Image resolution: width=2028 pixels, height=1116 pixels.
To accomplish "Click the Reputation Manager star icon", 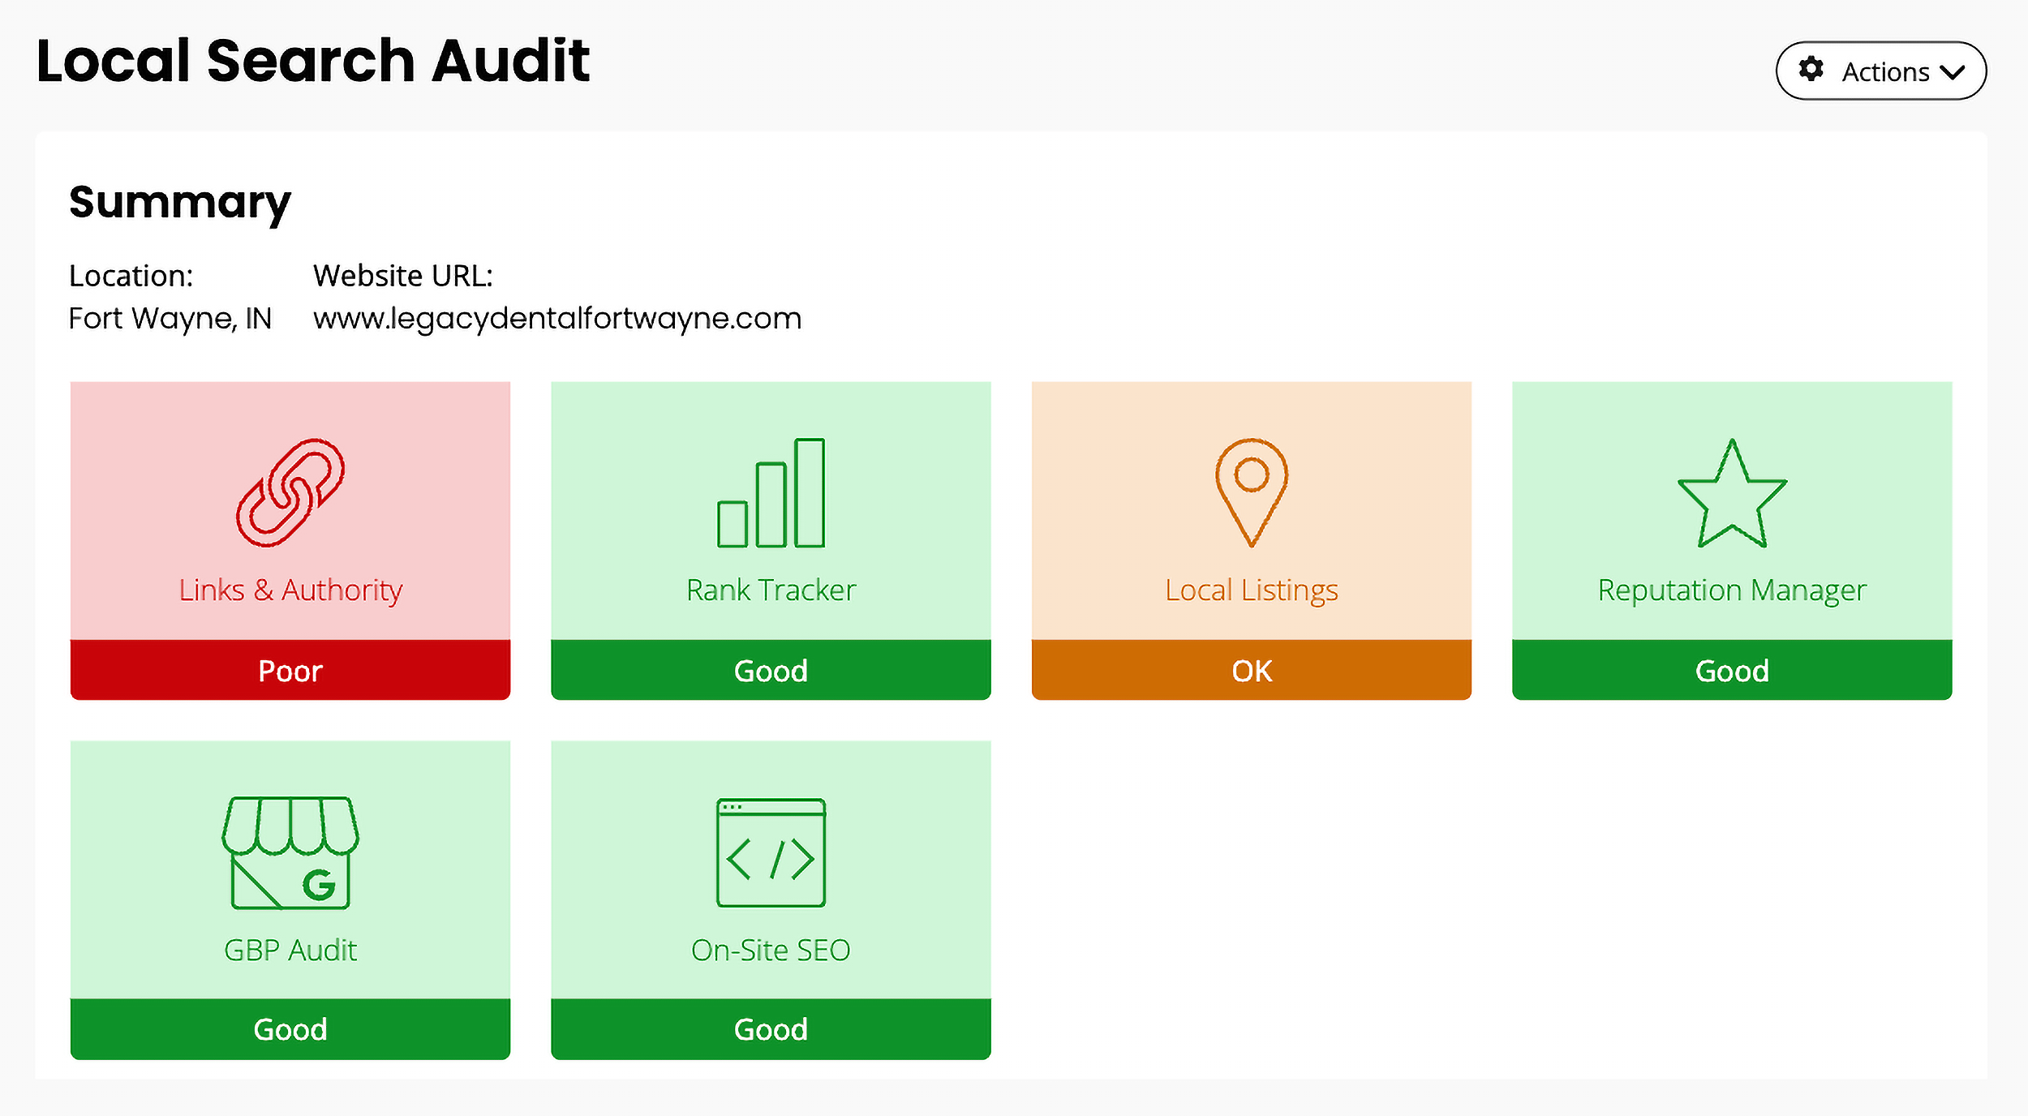I will [1732, 493].
